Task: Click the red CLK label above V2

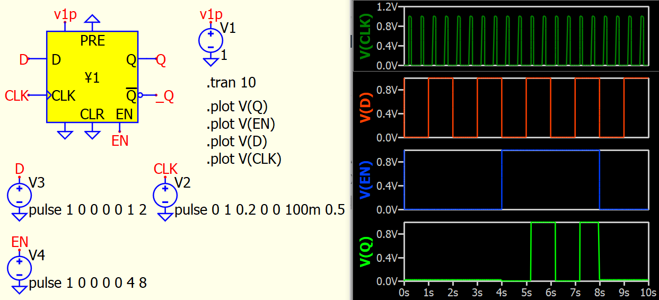Action: point(165,169)
